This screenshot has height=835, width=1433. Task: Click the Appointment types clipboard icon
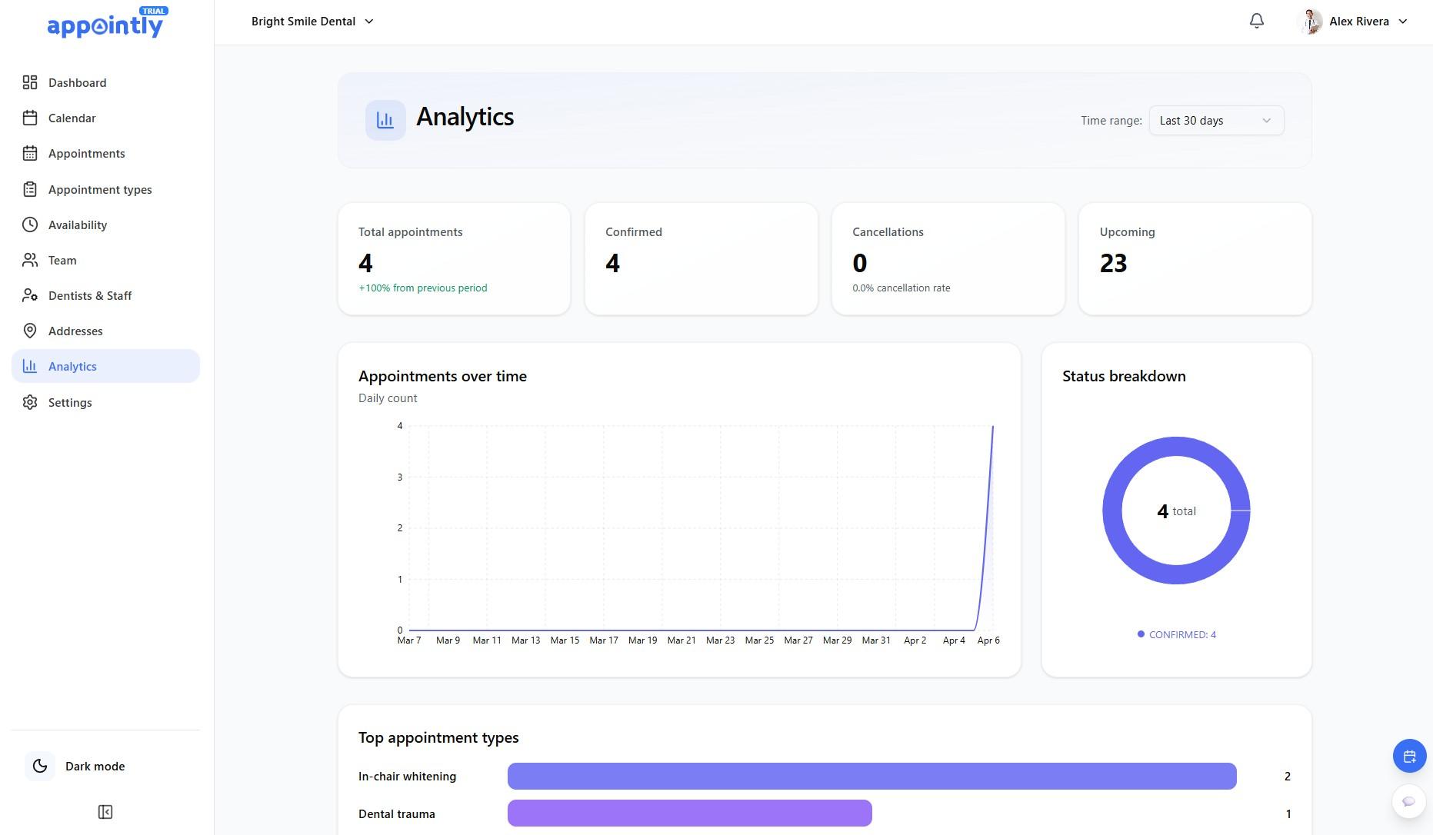tap(30, 189)
